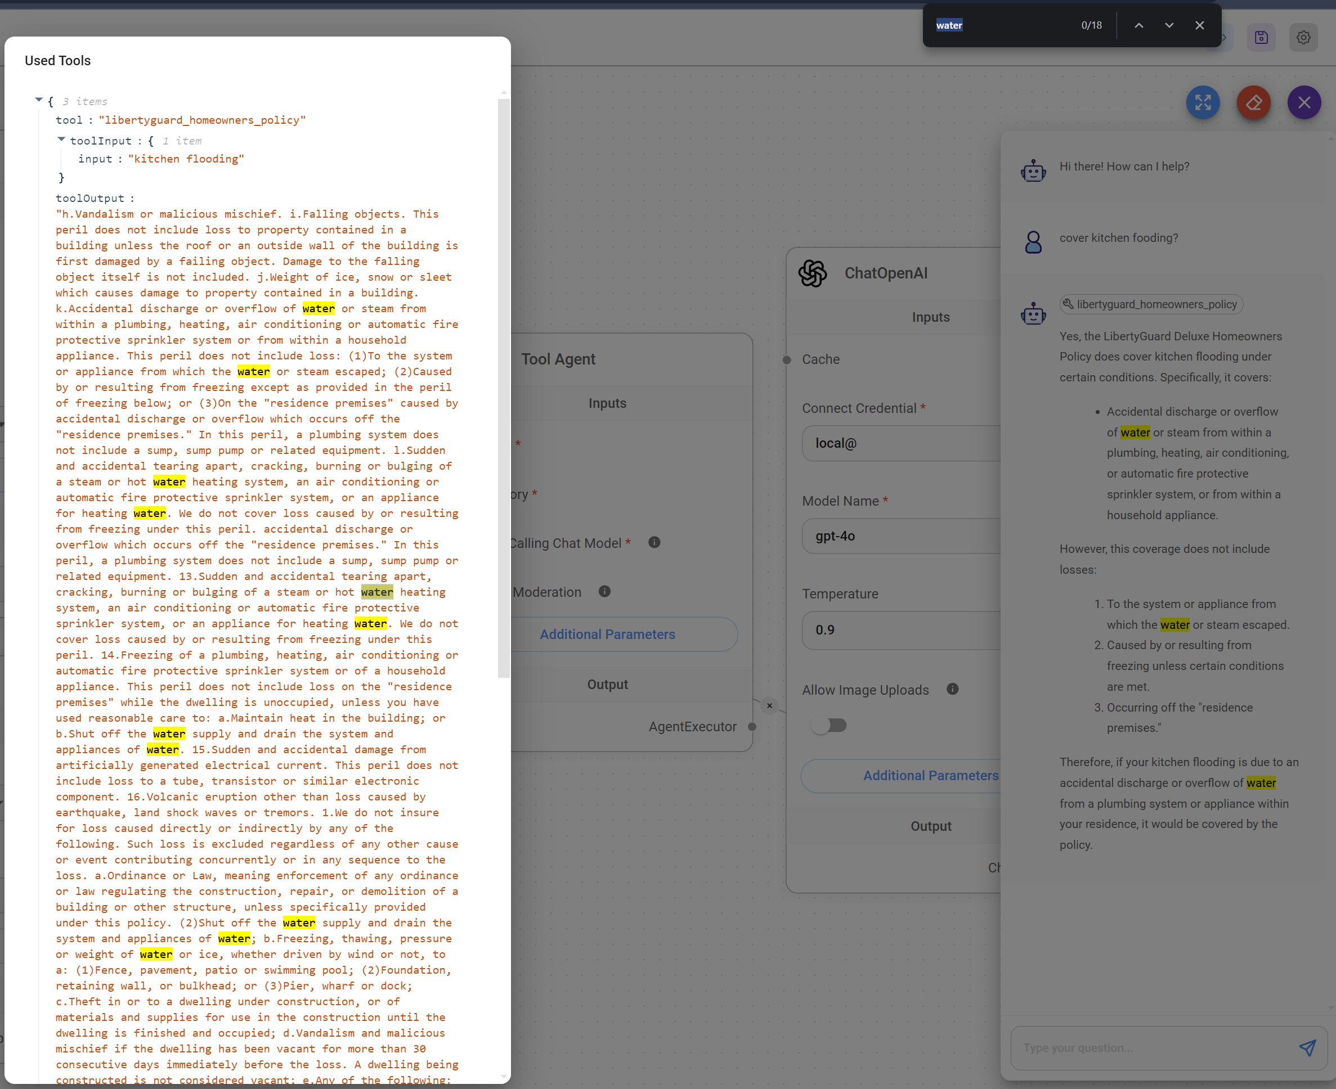Click the Allow Image Uploads info icon

952,688
